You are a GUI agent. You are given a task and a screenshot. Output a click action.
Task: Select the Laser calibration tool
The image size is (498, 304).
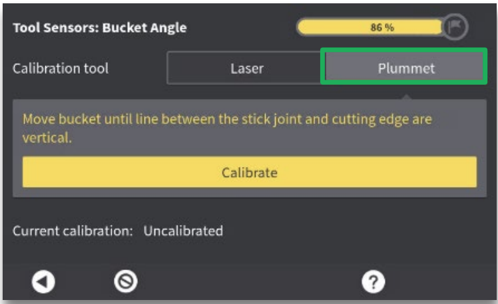click(246, 68)
